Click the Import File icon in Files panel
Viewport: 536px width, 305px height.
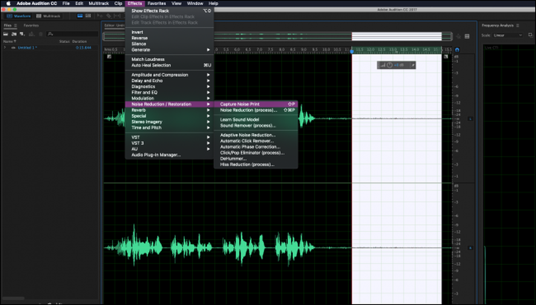[14, 34]
